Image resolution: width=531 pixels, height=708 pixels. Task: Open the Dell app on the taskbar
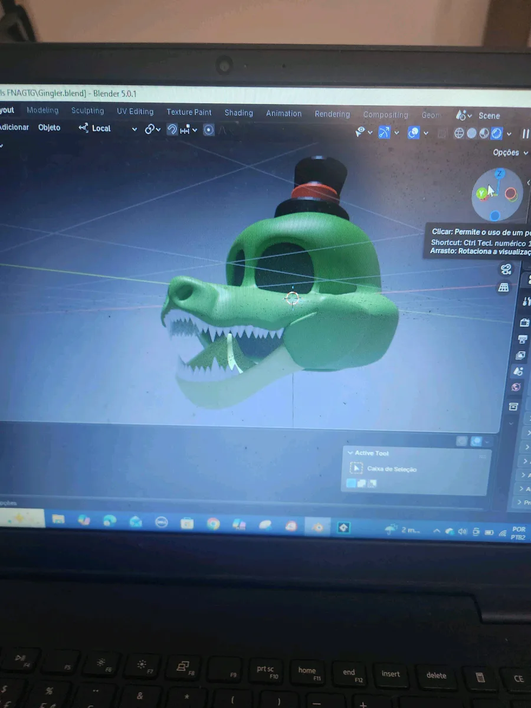161,522
